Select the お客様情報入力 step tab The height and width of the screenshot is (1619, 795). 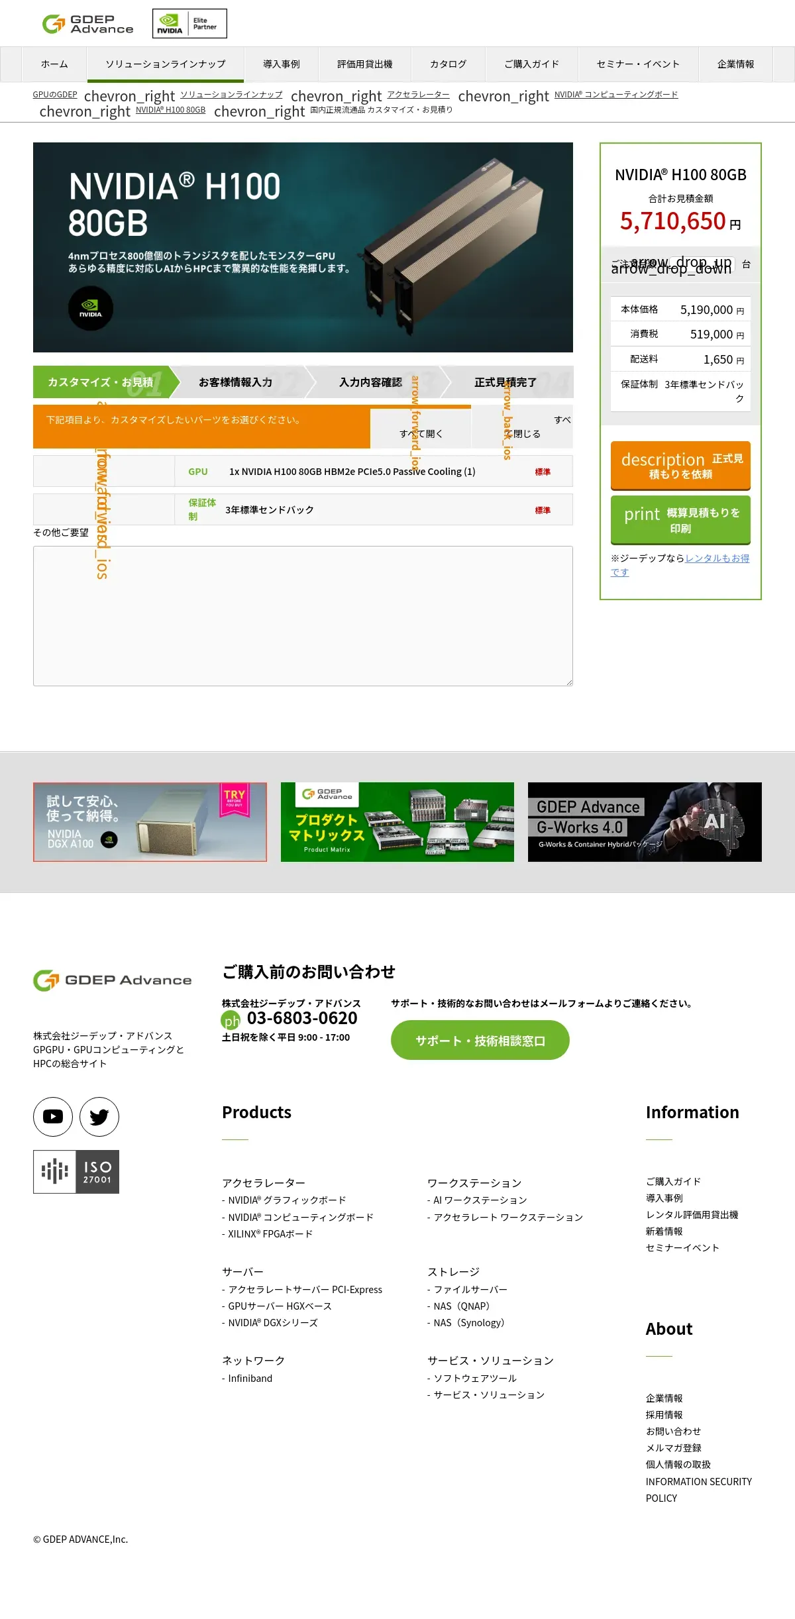click(x=236, y=382)
